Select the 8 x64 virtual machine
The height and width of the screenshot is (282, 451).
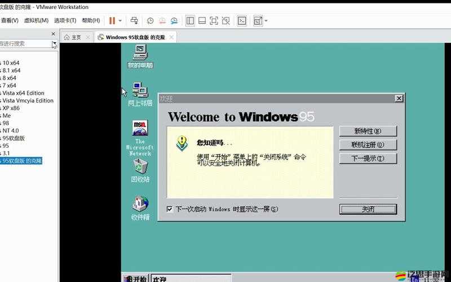(8, 78)
